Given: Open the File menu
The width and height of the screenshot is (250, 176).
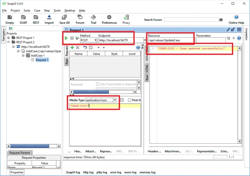Looking at the screenshot, I should pyautogui.click(x=4, y=10).
